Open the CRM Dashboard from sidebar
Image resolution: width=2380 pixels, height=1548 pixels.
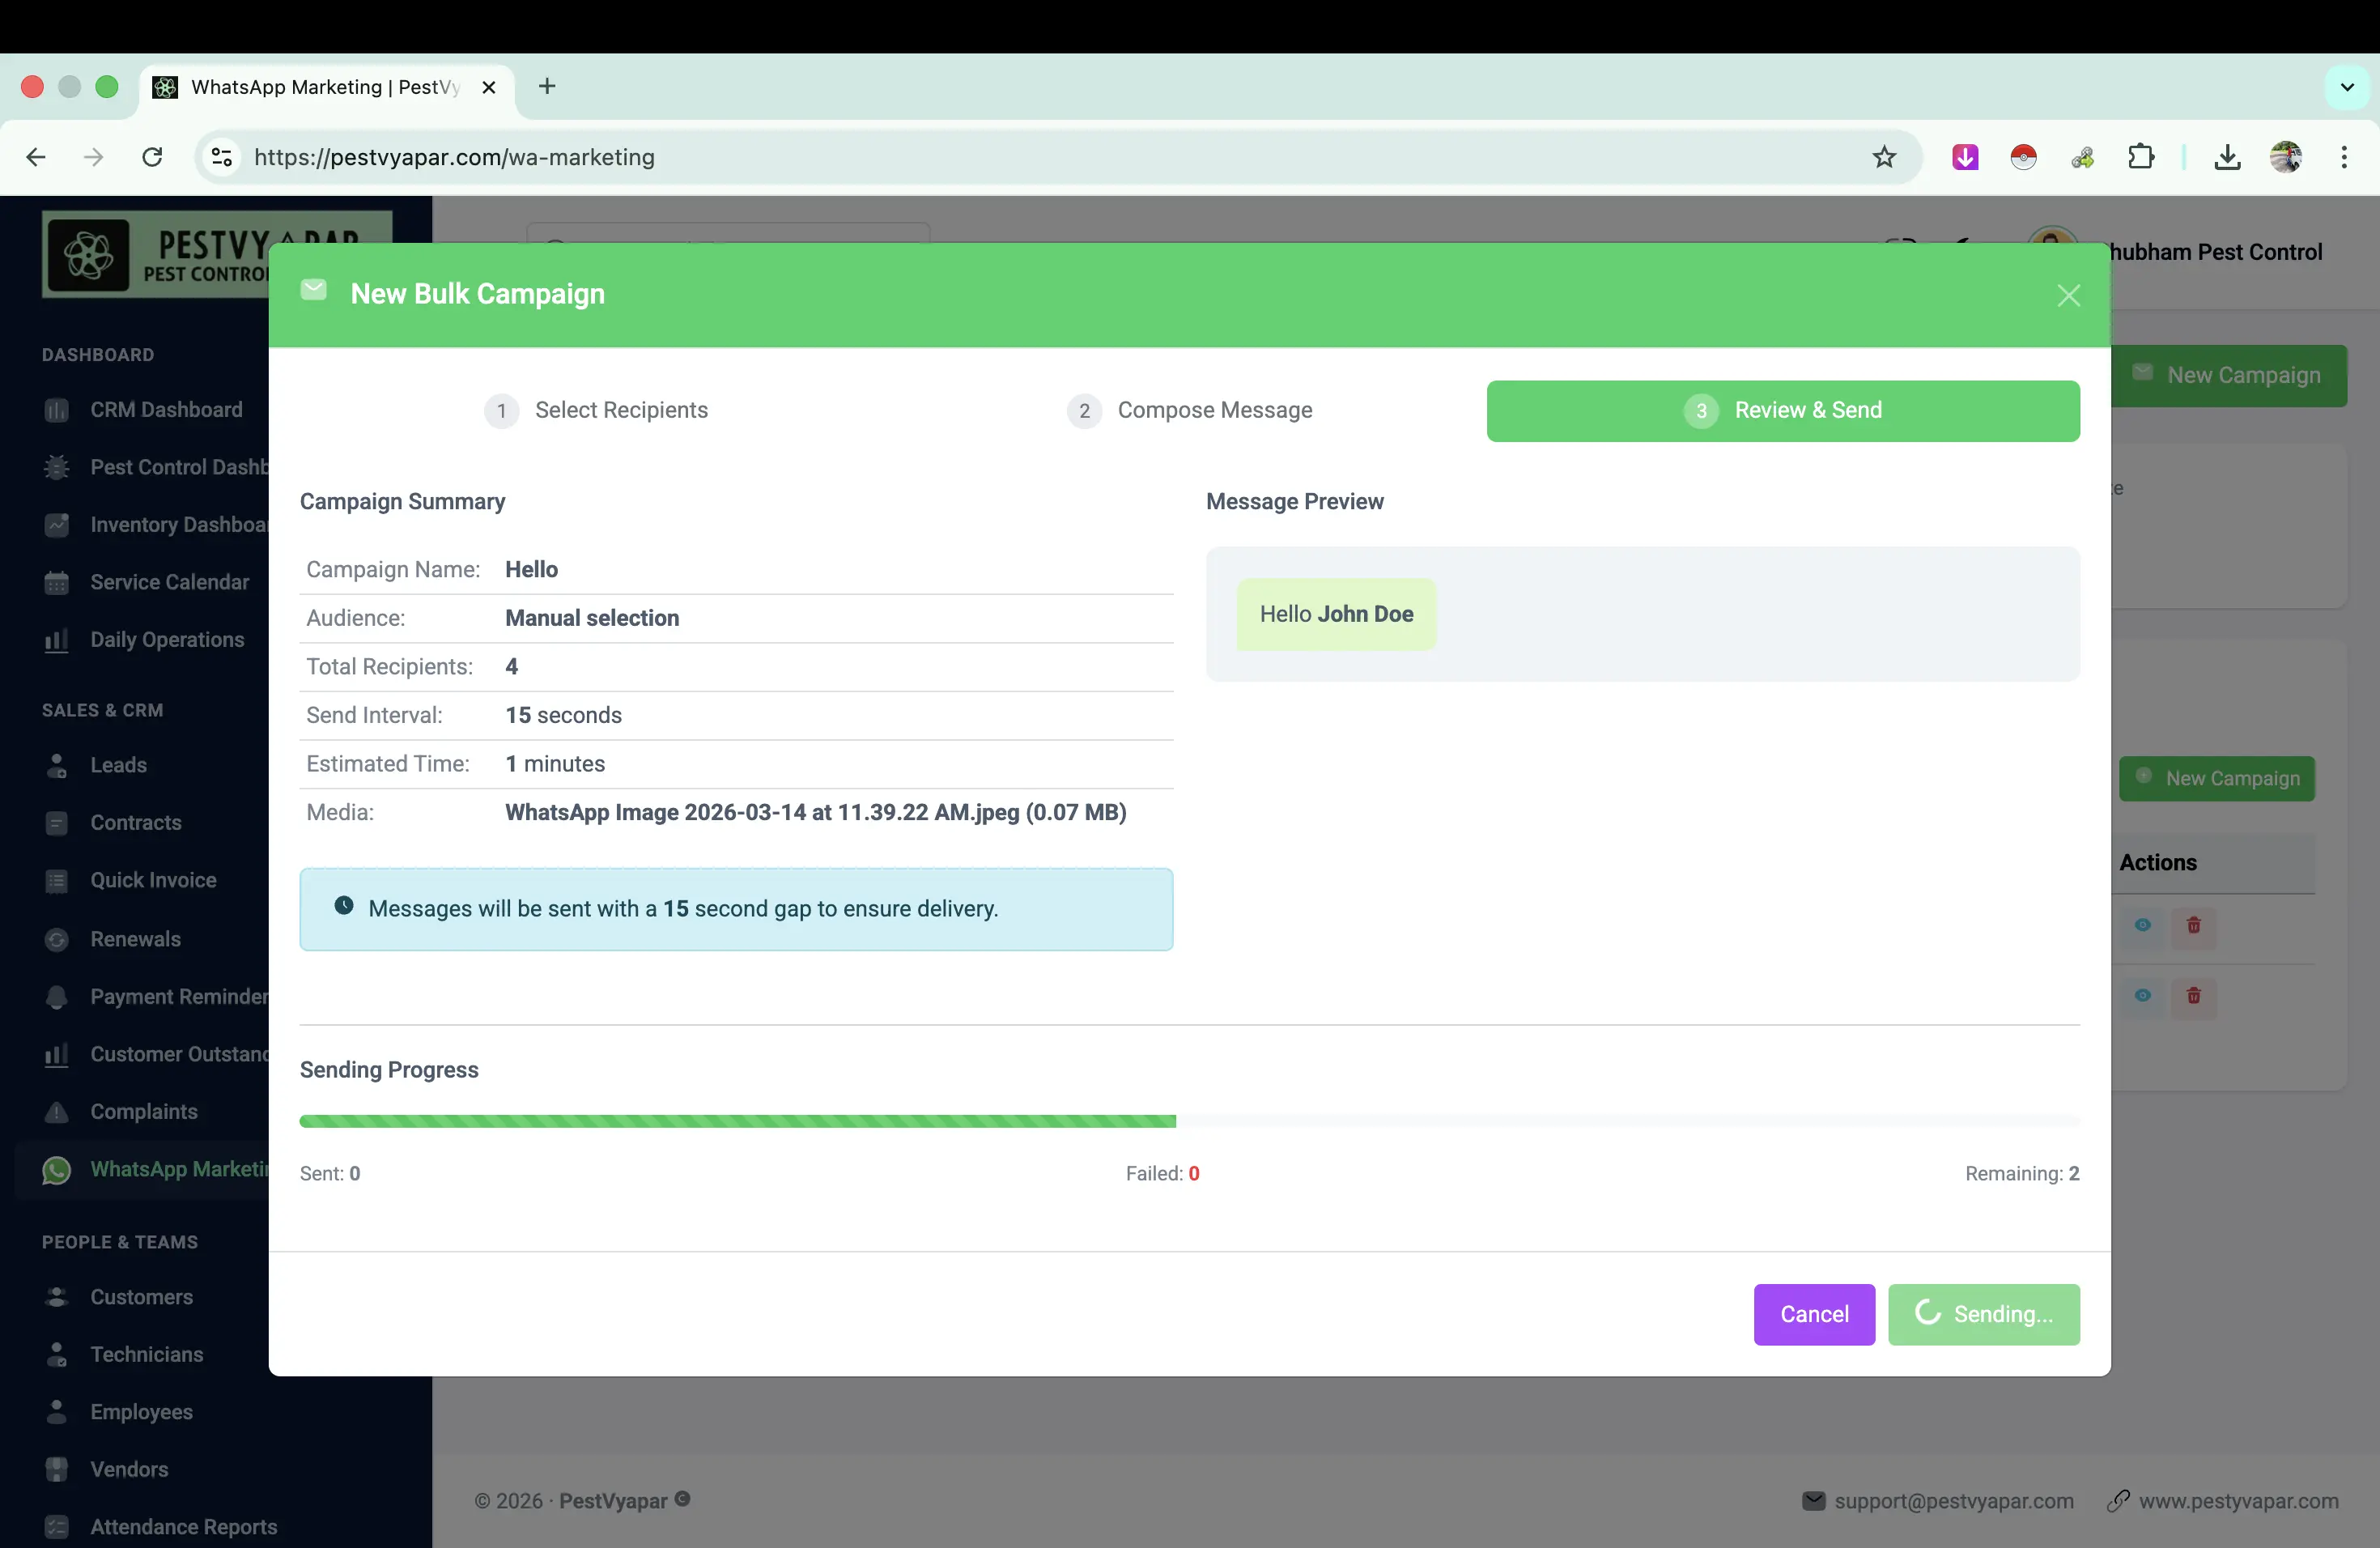(x=165, y=410)
